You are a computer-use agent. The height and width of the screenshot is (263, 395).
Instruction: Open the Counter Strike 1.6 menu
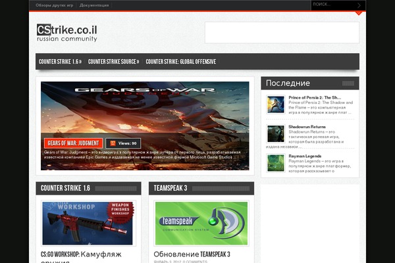point(60,62)
